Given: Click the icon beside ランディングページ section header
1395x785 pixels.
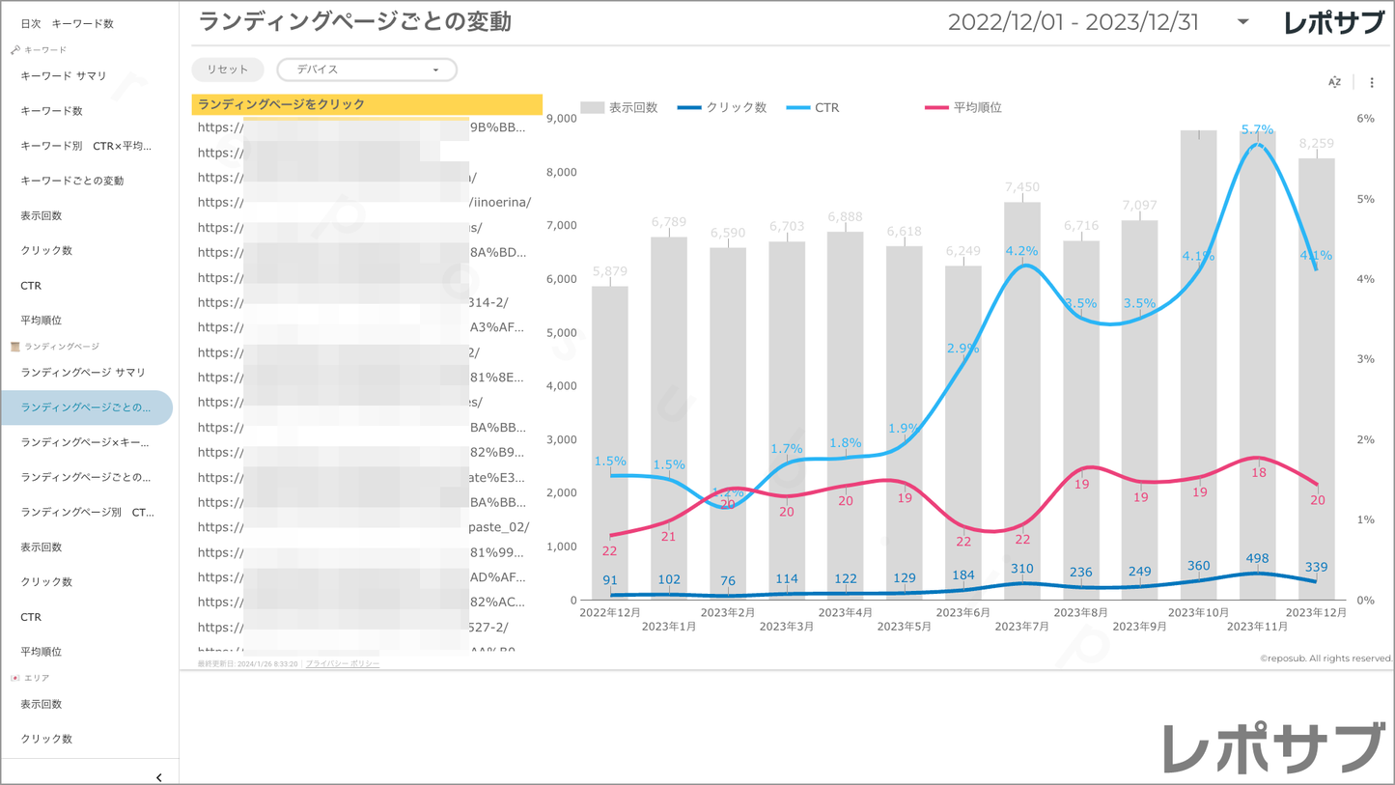Looking at the screenshot, I should click(14, 347).
